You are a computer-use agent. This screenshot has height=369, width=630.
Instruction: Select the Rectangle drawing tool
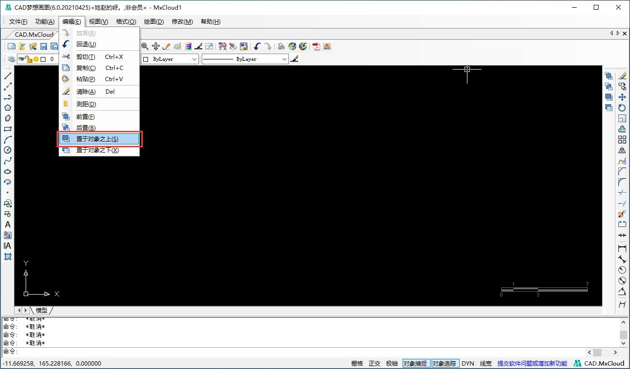pyautogui.click(x=8, y=129)
